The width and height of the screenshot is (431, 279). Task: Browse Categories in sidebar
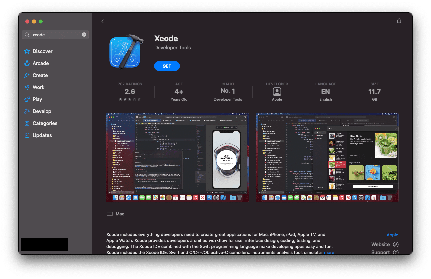[45, 123]
